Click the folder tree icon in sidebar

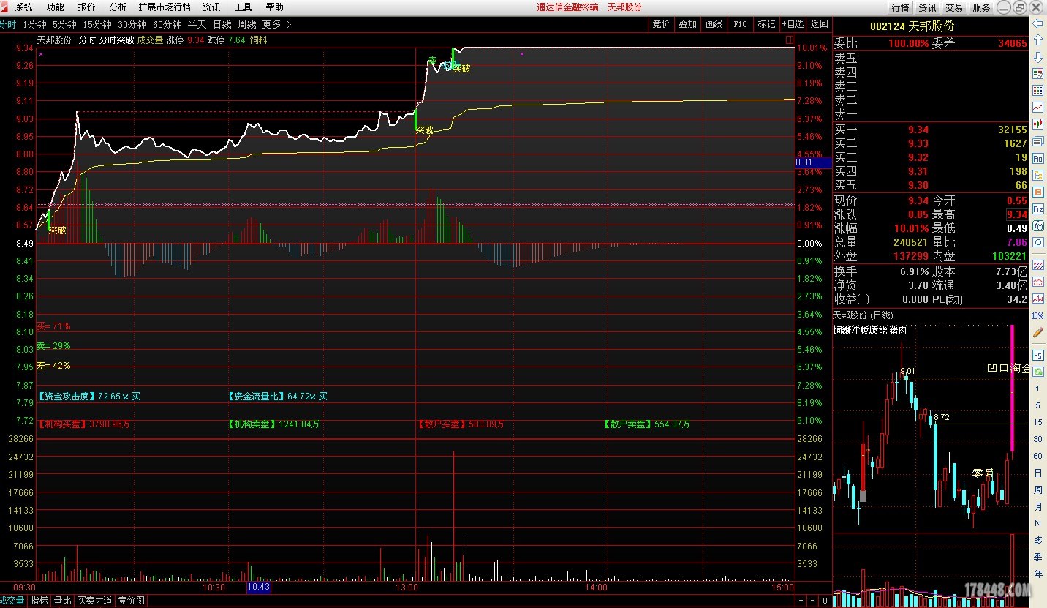point(1037,175)
